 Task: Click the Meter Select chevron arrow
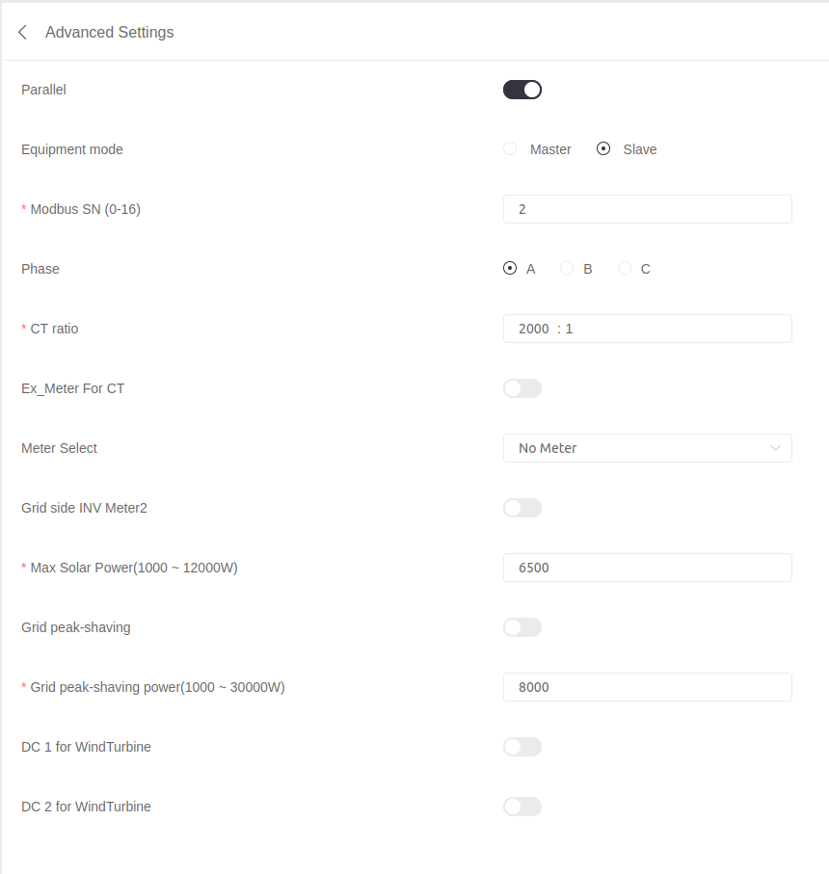point(776,448)
